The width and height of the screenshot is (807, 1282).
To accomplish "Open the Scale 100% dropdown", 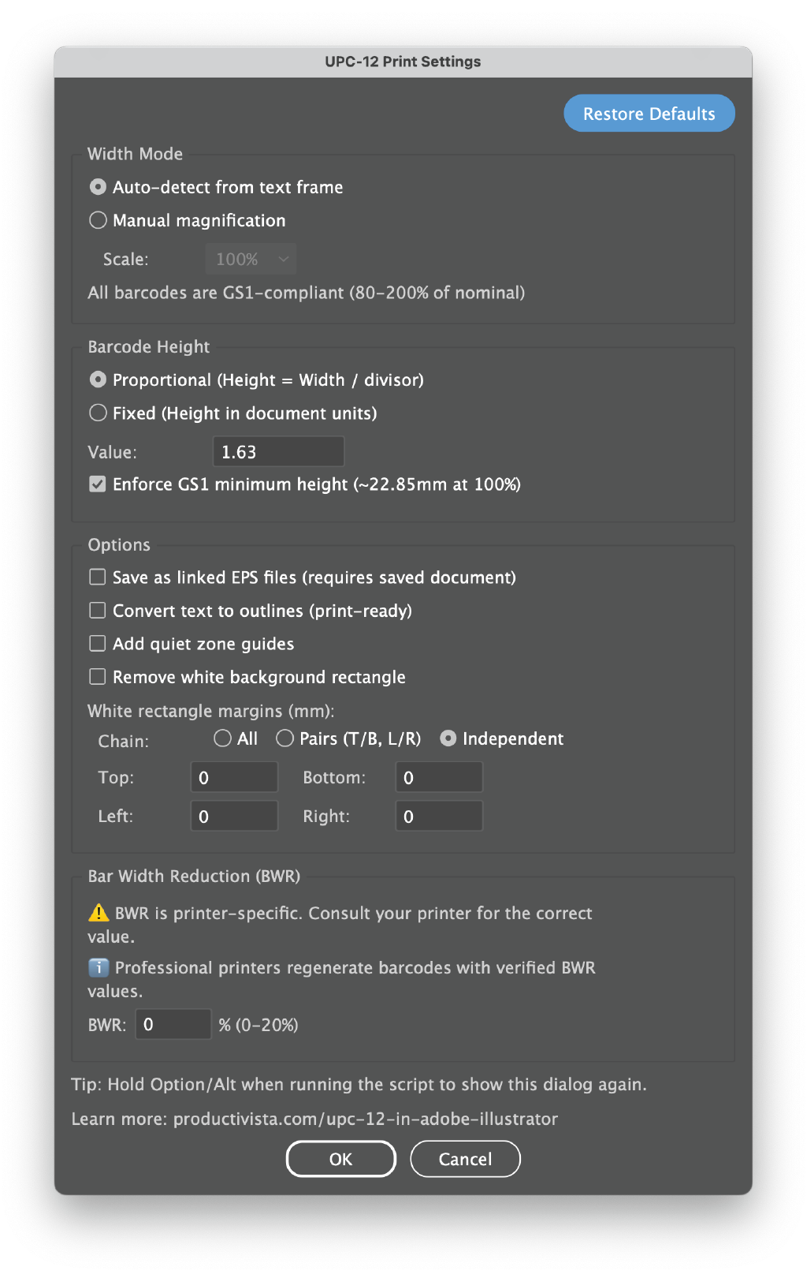I will click(251, 259).
